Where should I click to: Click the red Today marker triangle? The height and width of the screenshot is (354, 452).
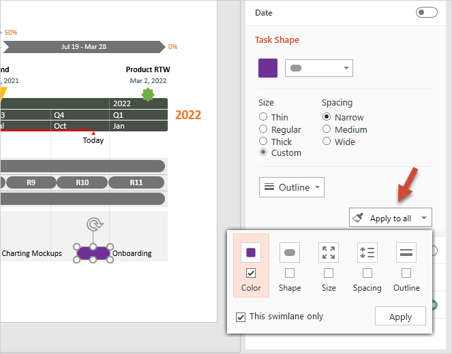point(93,133)
